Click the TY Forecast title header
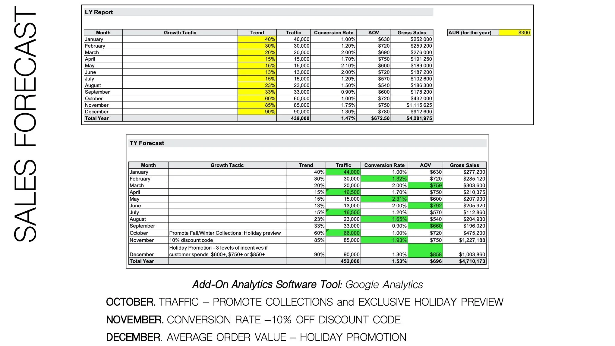 (147, 143)
